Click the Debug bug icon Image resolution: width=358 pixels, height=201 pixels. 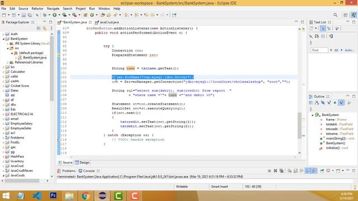pyautogui.click(x=45, y=15)
